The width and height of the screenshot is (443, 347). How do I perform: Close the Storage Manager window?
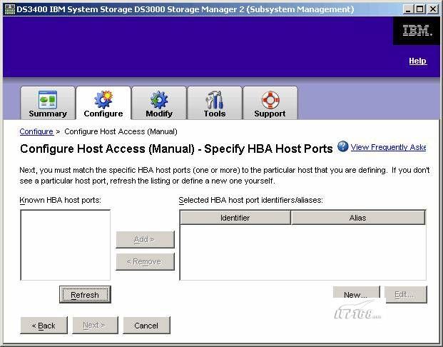pyautogui.click(x=432, y=9)
